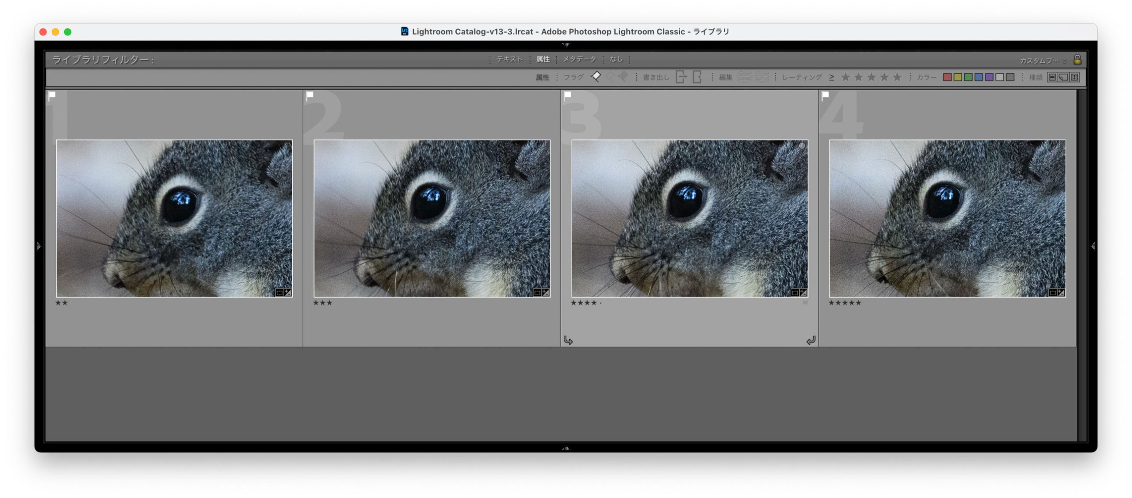
Task: Set rating filter to five stars
Action: coord(897,77)
